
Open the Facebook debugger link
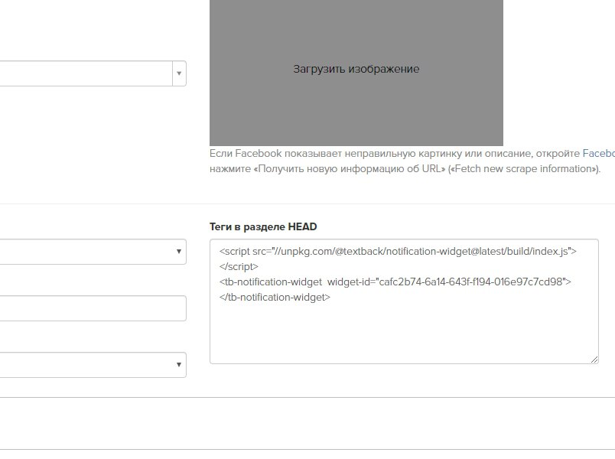[598, 154]
